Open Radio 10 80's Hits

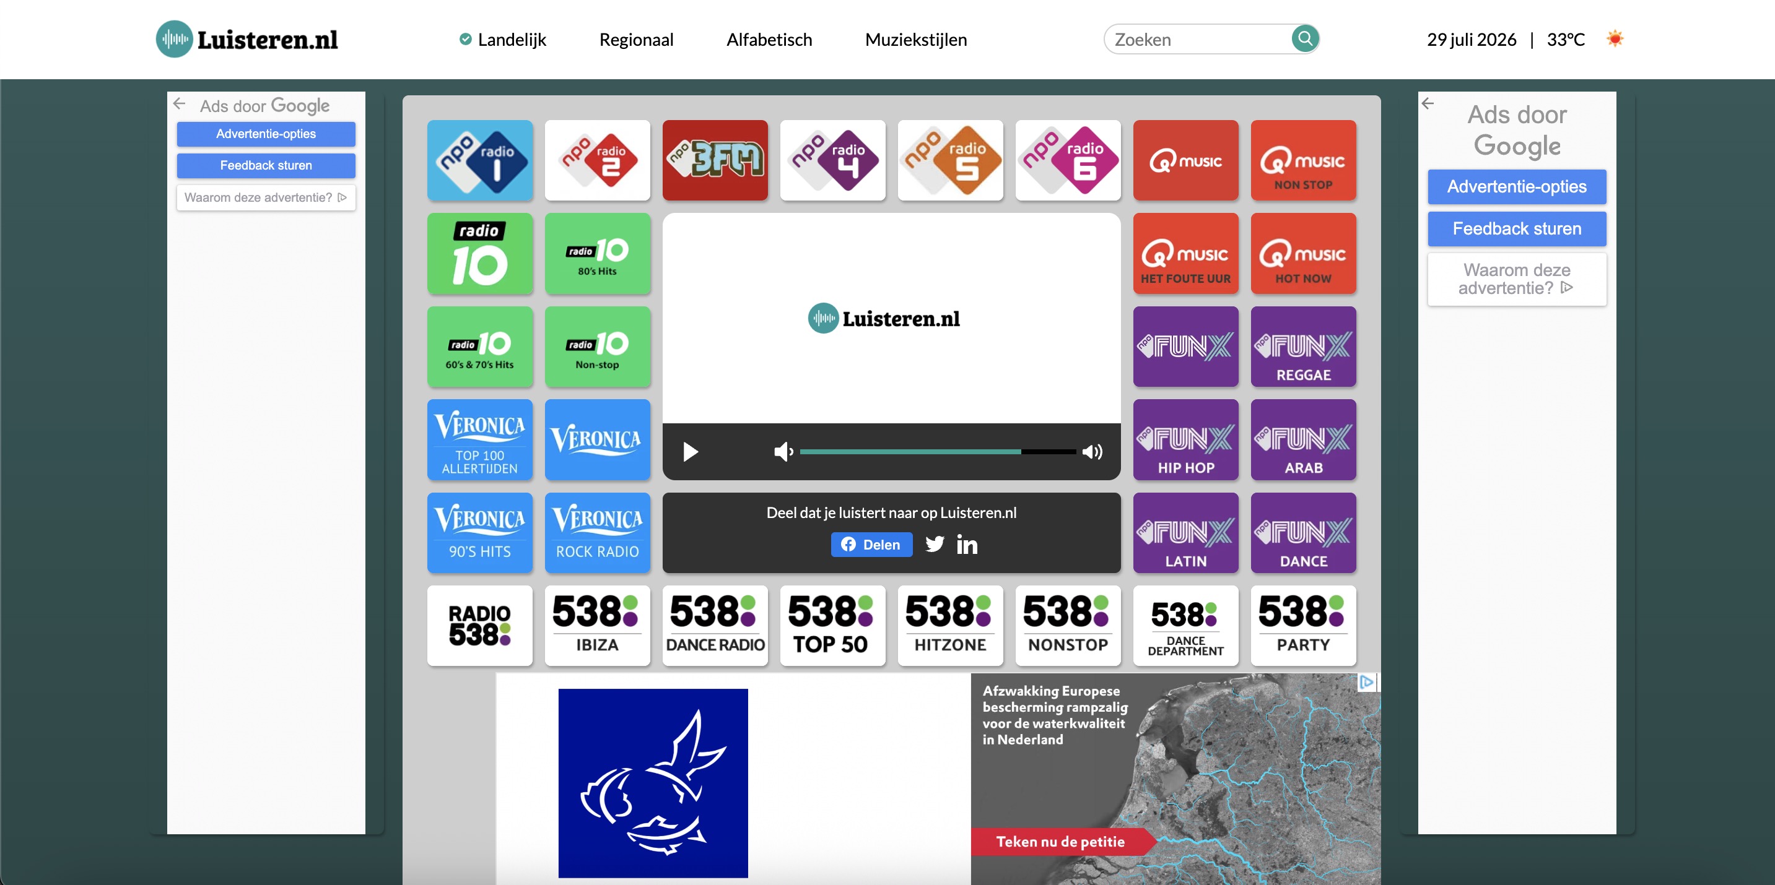coord(598,254)
